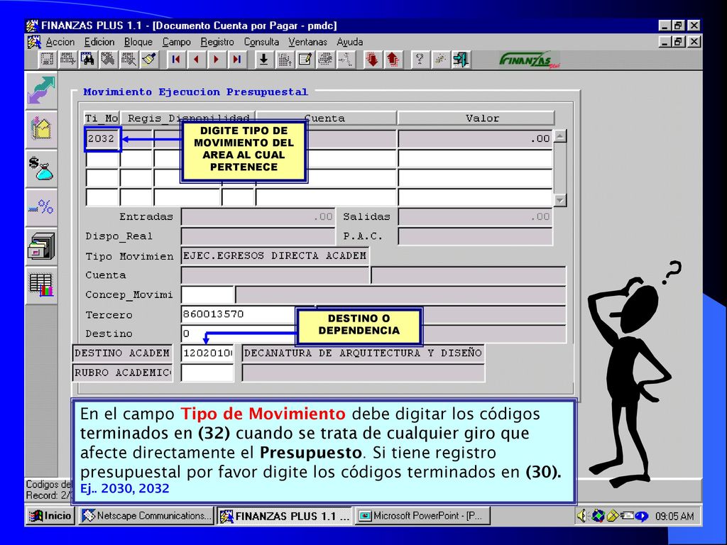The image size is (727, 545).
Task: Click the speaker volume tray icon
Action: tap(581, 516)
